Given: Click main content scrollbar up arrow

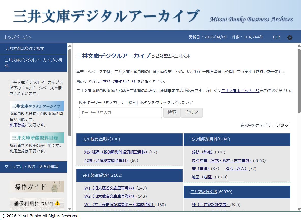Looking at the screenshot, I should coord(299,46).
